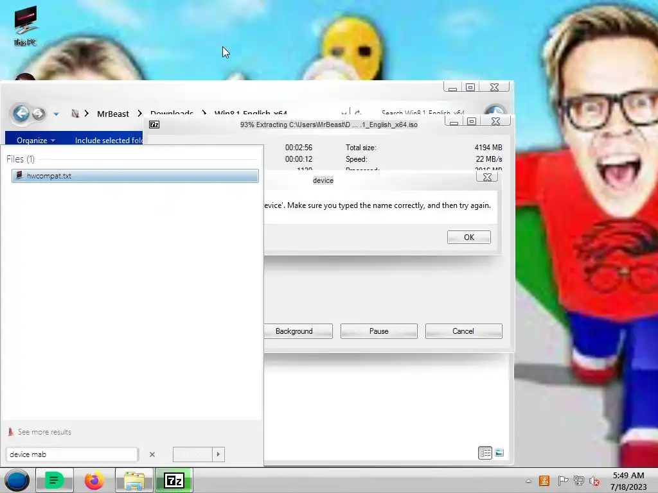This screenshot has width=658, height=493.
Task: Refresh Explorer address bar
Action: pos(357,112)
